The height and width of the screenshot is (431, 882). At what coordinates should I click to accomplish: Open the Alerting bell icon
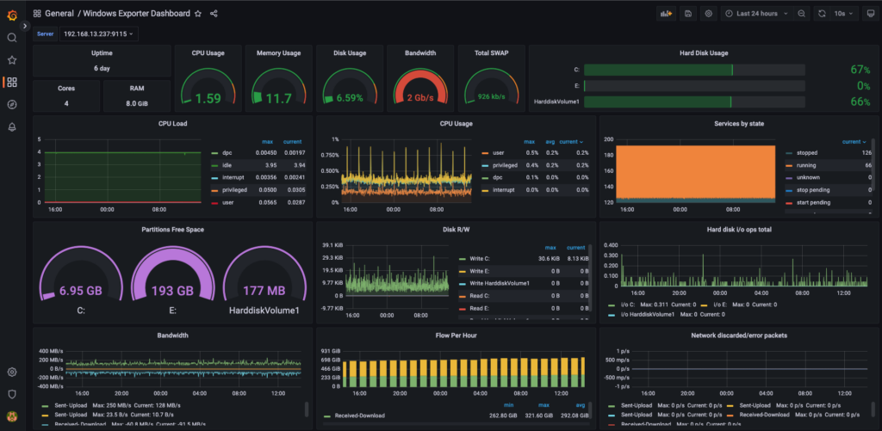[x=12, y=127]
